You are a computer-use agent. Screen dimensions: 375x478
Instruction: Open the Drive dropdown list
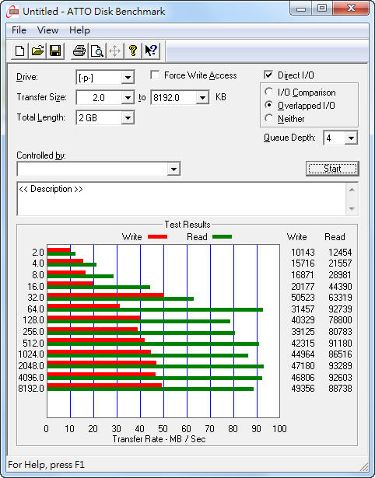pos(128,78)
